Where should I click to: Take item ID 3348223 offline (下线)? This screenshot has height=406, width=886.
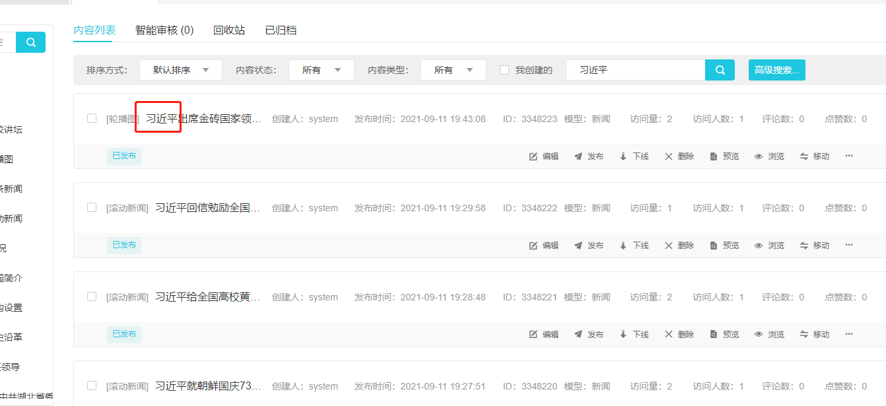click(634, 156)
